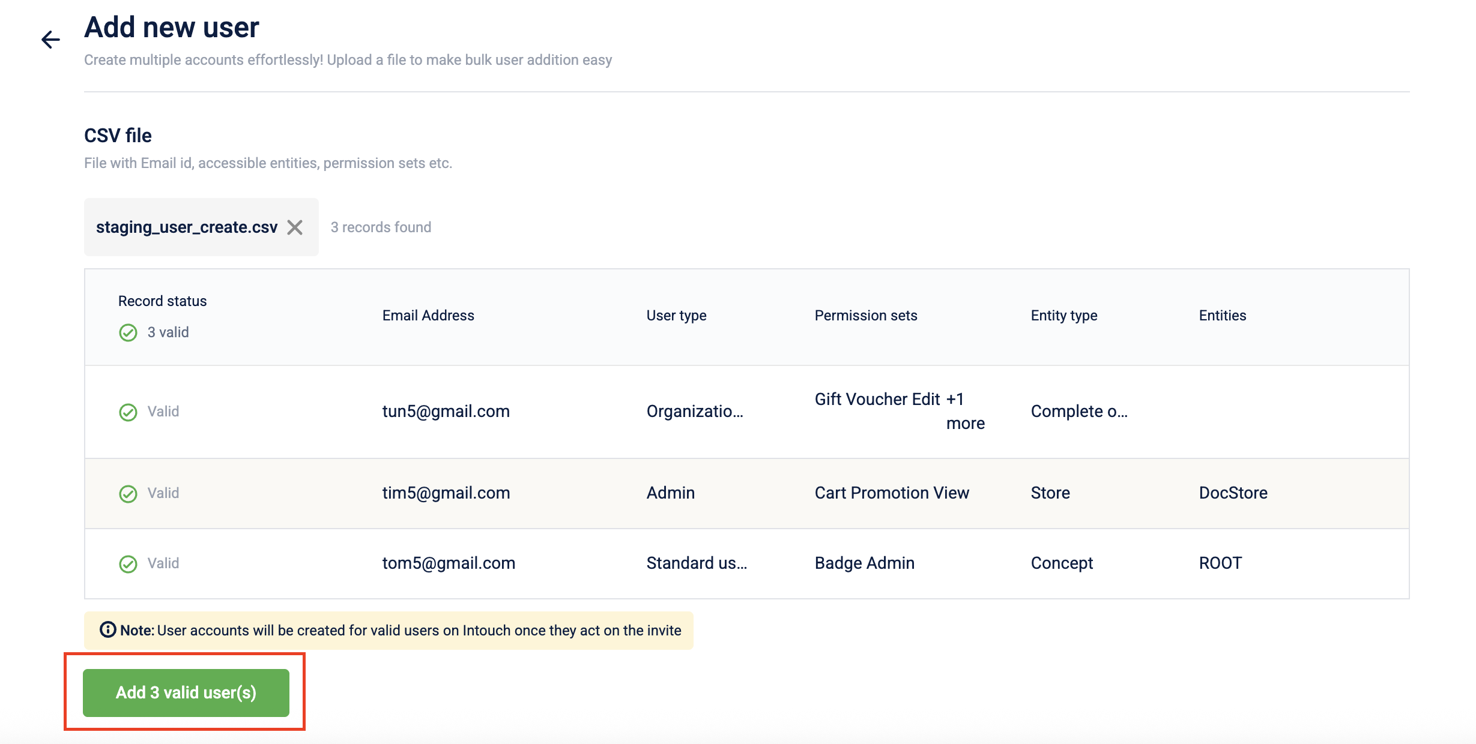Screen dimensions: 1476x744
Task: Remove the staging_user_create.csv file
Action: click(x=295, y=227)
